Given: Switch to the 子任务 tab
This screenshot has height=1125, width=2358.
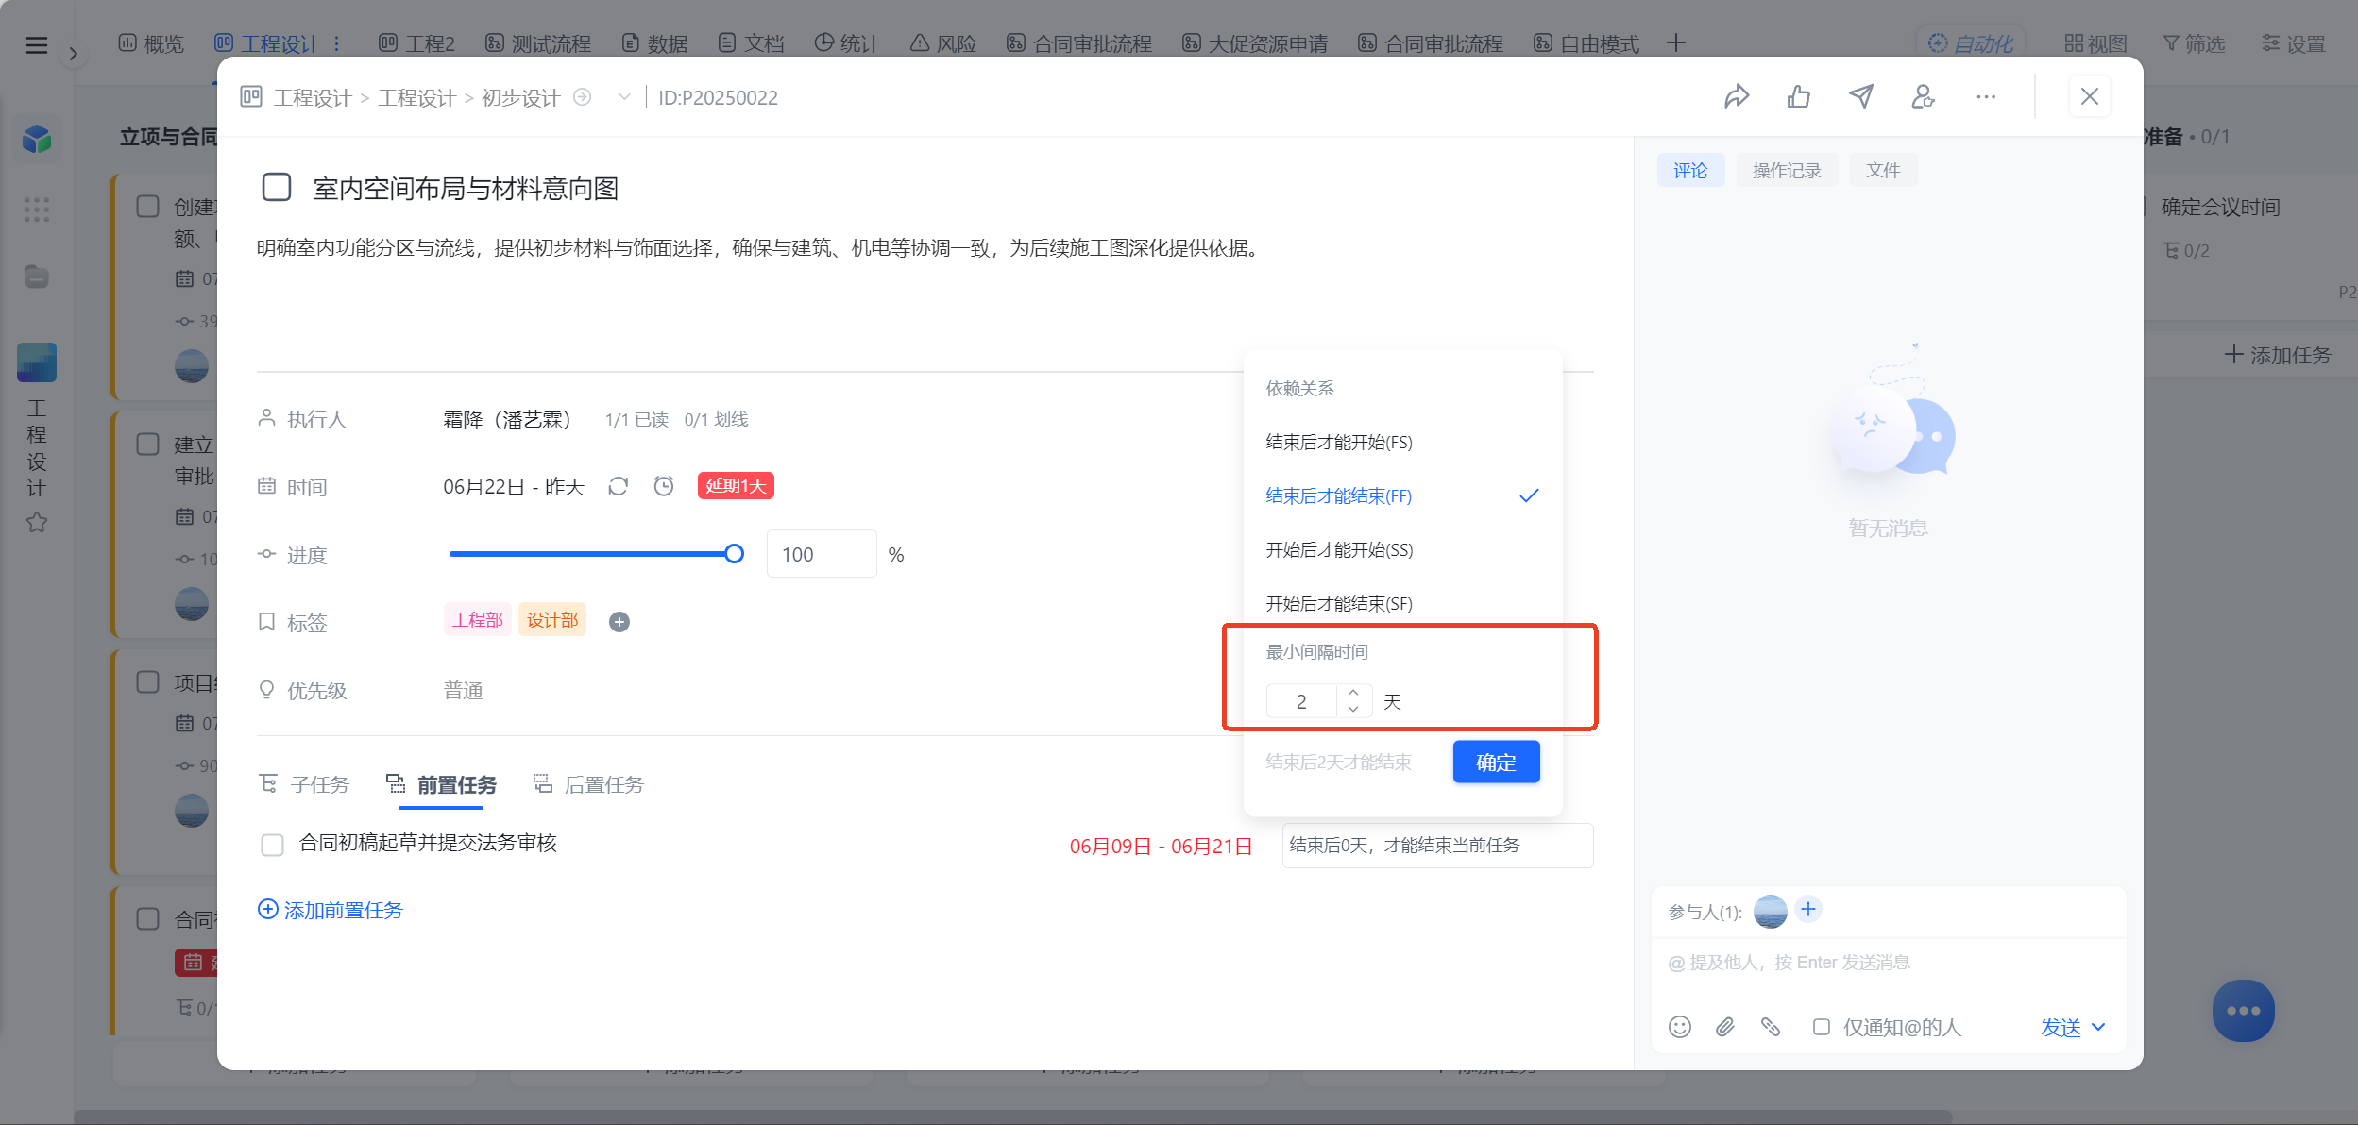Looking at the screenshot, I should pos(305,784).
